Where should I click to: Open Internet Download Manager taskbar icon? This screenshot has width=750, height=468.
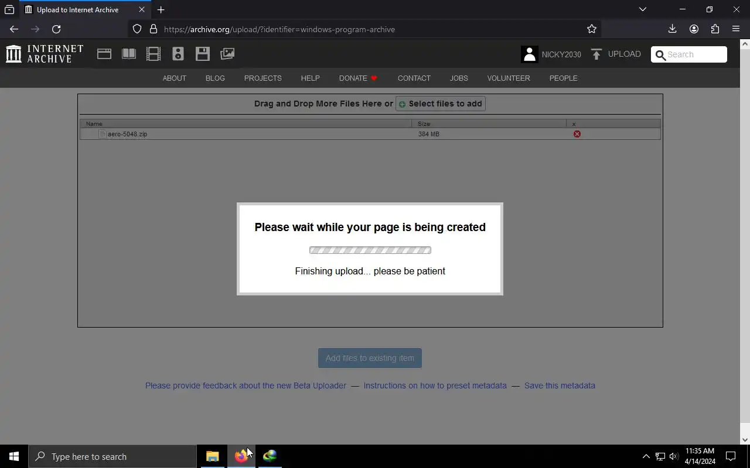[x=270, y=456]
